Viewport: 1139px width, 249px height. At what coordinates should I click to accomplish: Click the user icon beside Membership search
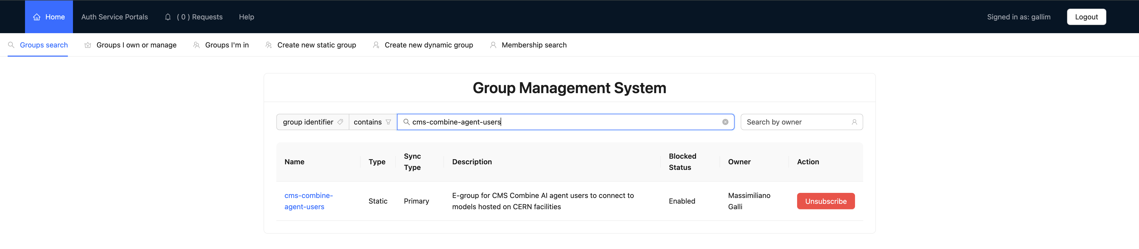[x=493, y=45]
